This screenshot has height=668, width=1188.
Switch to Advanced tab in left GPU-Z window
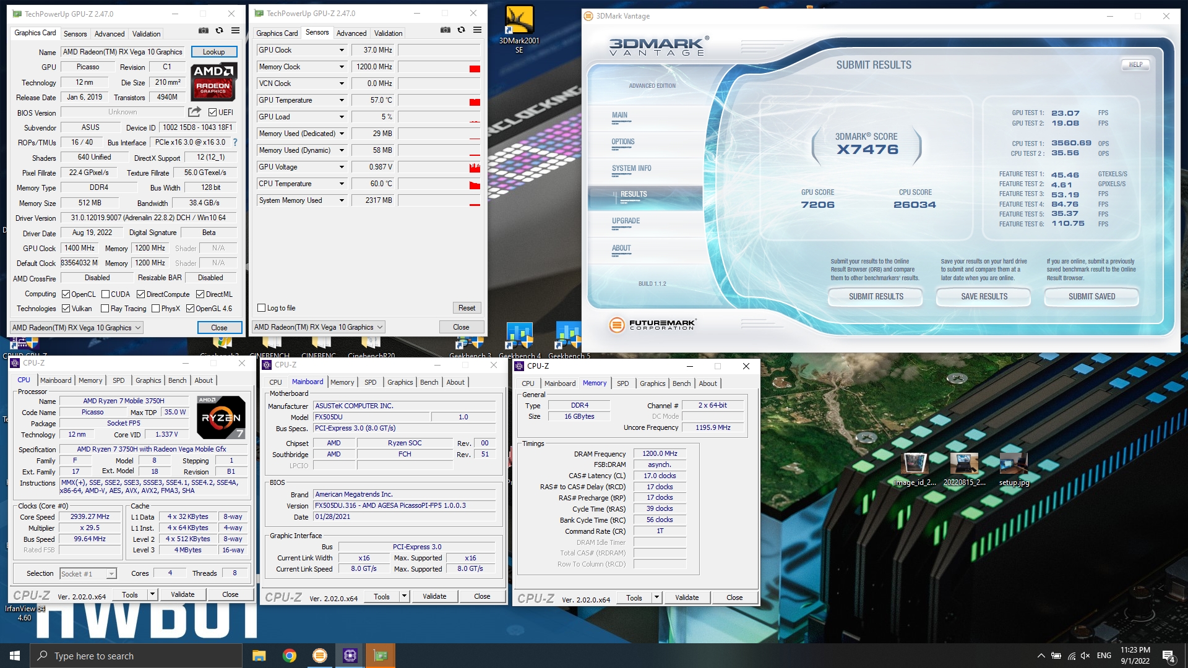coord(110,34)
